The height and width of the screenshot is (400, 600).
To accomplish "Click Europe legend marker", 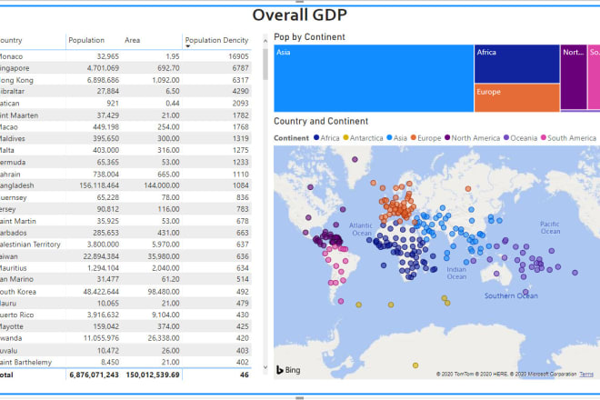I will (x=414, y=137).
